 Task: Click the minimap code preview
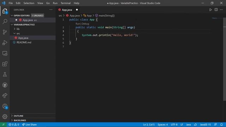215,18
